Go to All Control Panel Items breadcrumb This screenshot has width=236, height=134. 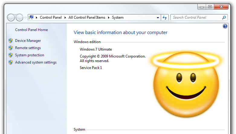point(87,17)
